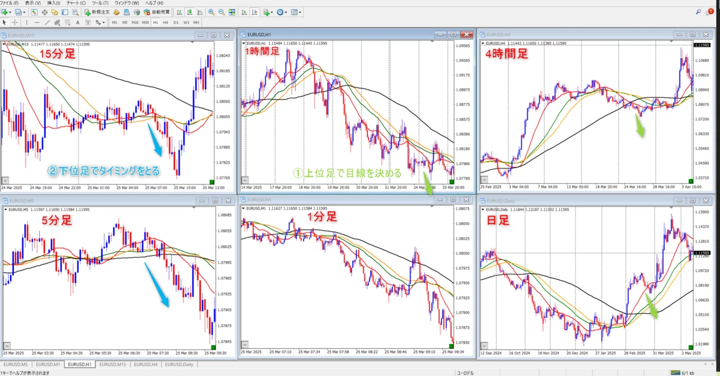Viewport: 720px width, 376px height.
Task: Select the H1 timeframe button
Action: click(155, 22)
